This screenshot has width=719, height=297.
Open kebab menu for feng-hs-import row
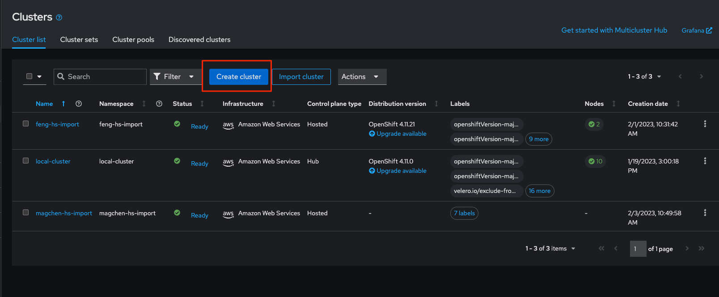click(705, 124)
